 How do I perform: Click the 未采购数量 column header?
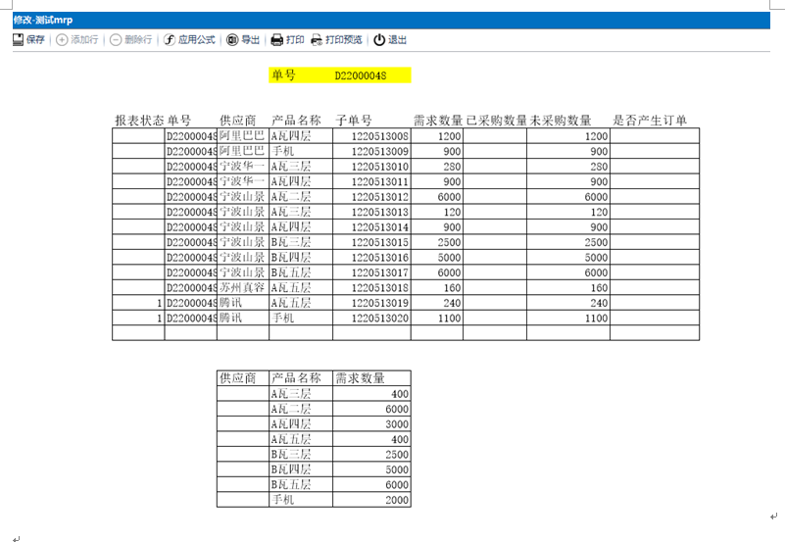pos(561,121)
